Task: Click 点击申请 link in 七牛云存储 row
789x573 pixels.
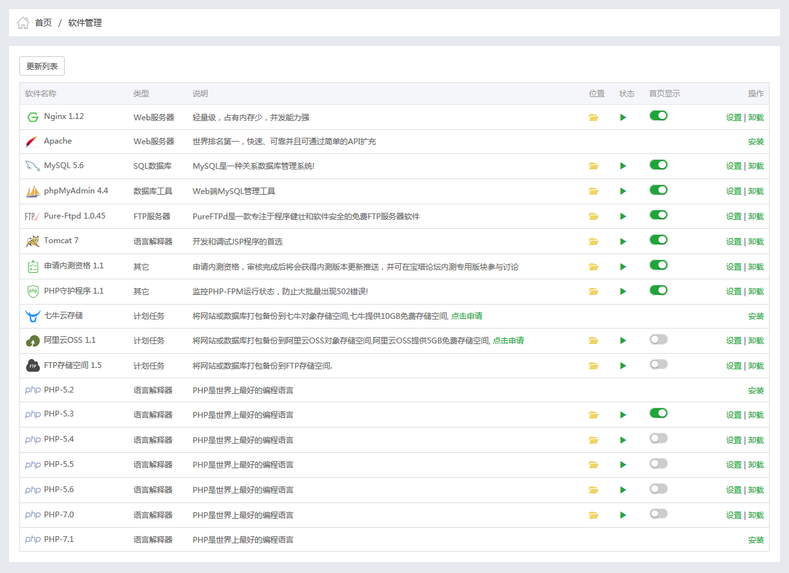Action: (x=466, y=316)
